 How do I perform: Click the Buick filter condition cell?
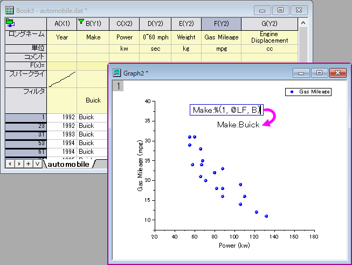[x=93, y=100]
